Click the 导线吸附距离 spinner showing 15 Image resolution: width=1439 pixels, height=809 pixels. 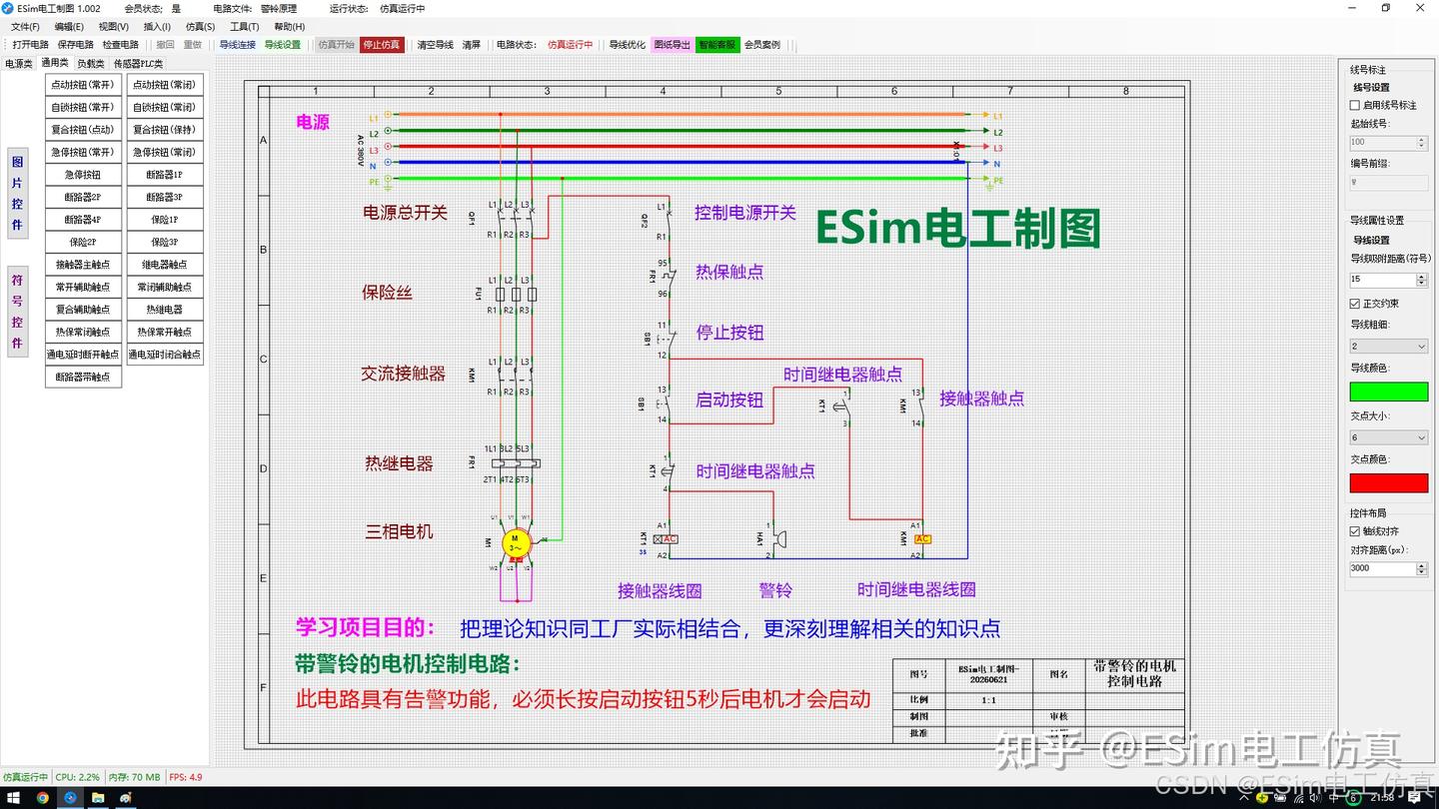tap(1389, 280)
